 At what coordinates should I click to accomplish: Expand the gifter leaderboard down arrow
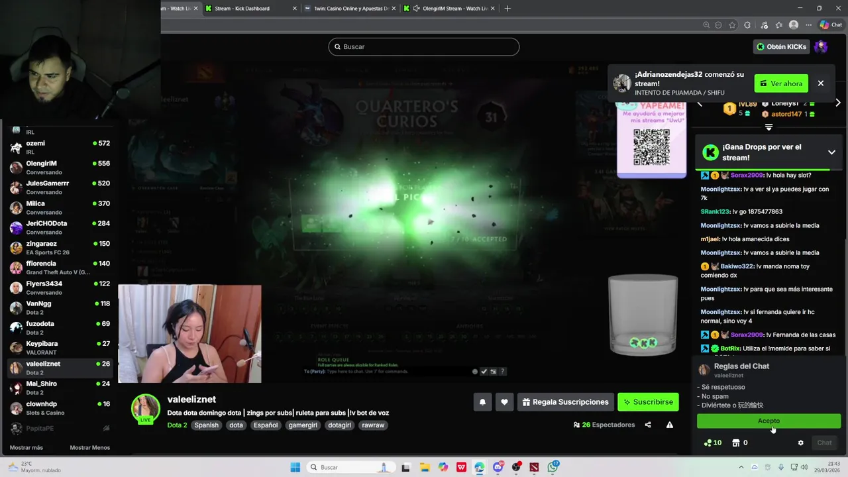click(x=768, y=127)
